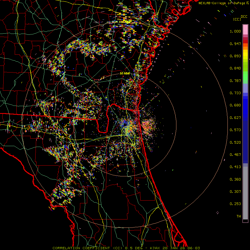
Task: Click the [CC] units label above the color bar
Action: (x=237, y=19)
